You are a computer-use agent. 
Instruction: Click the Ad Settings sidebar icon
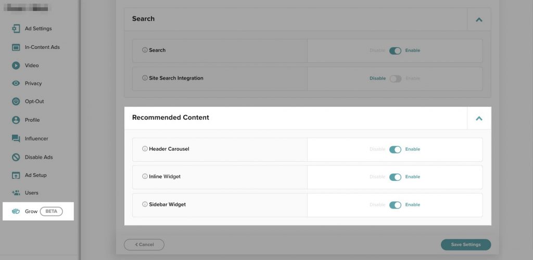pyautogui.click(x=16, y=29)
